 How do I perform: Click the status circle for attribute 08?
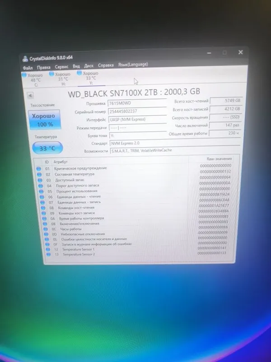pyautogui.click(x=43, y=208)
